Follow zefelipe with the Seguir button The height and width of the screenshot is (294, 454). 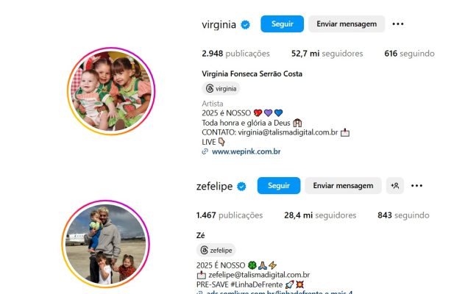pyautogui.click(x=279, y=186)
